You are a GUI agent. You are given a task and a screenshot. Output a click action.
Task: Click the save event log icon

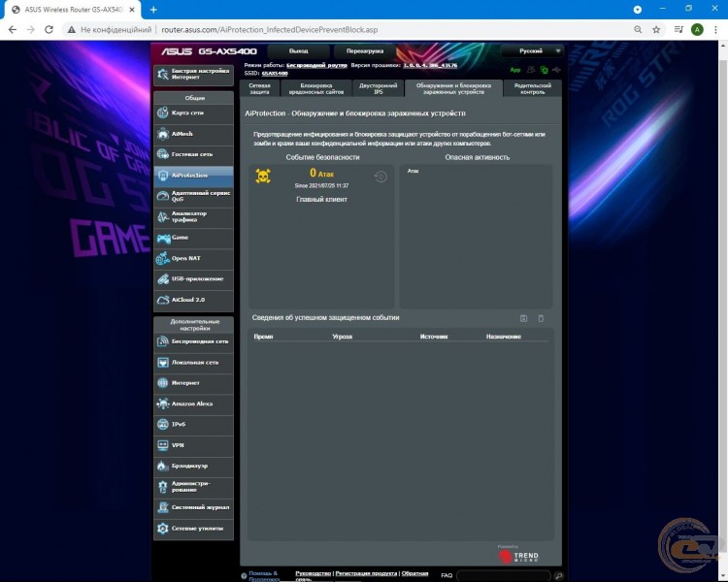click(x=524, y=318)
